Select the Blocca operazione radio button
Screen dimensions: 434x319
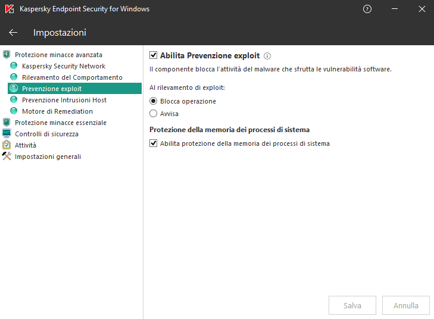[154, 101]
